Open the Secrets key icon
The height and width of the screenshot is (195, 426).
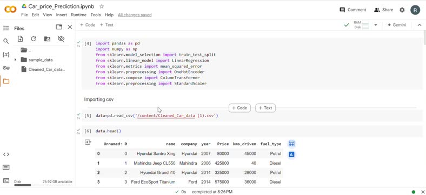6,68
